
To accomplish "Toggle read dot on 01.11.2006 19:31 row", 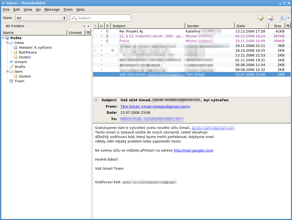I will click(102, 60).
